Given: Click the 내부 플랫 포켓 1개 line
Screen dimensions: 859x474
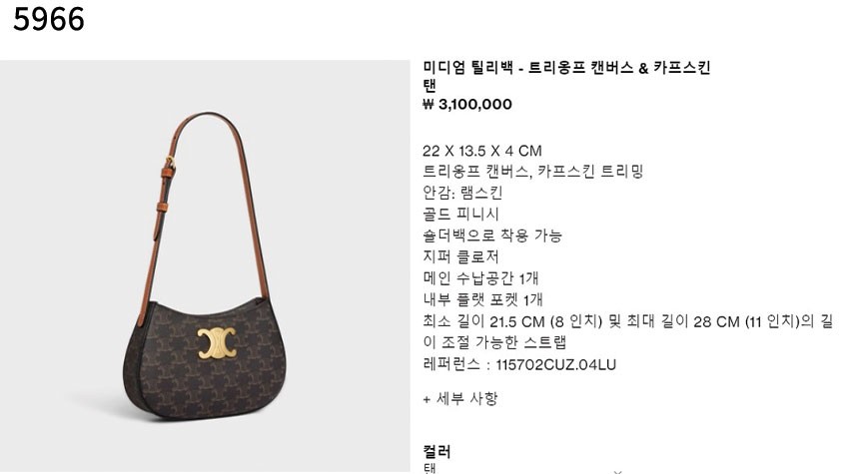Looking at the screenshot, I should point(482,299).
